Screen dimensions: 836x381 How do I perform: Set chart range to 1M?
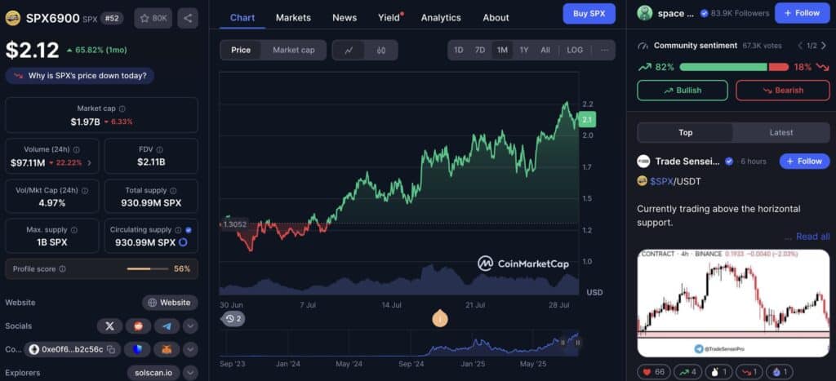[x=502, y=50]
